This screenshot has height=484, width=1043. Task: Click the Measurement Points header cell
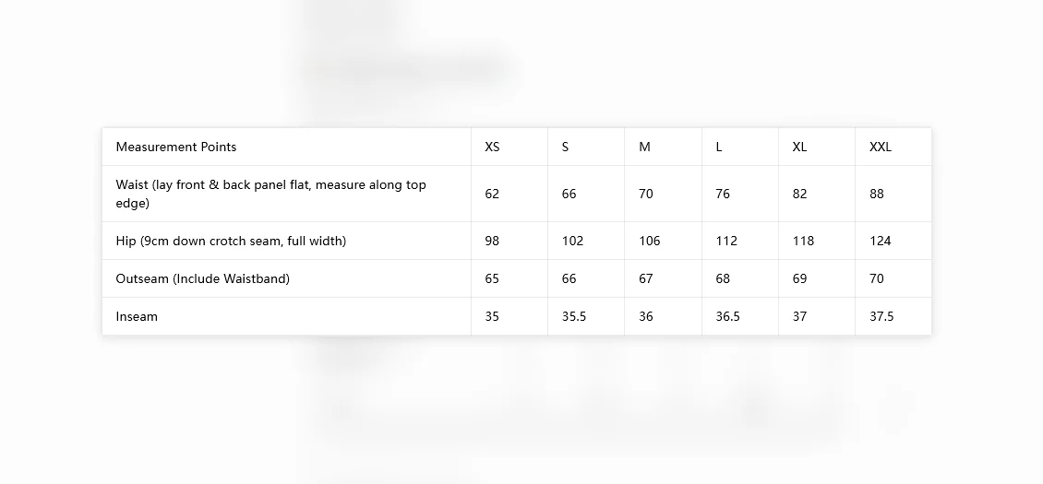(287, 147)
